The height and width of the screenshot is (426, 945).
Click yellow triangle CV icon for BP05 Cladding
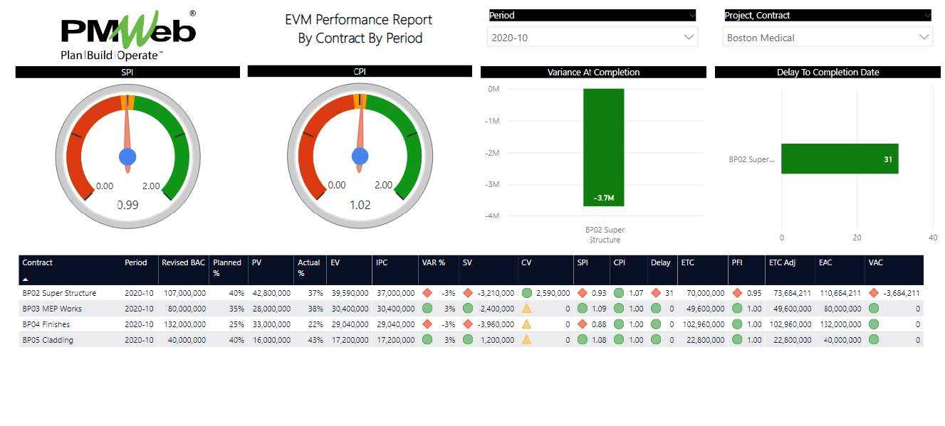[x=527, y=339]
